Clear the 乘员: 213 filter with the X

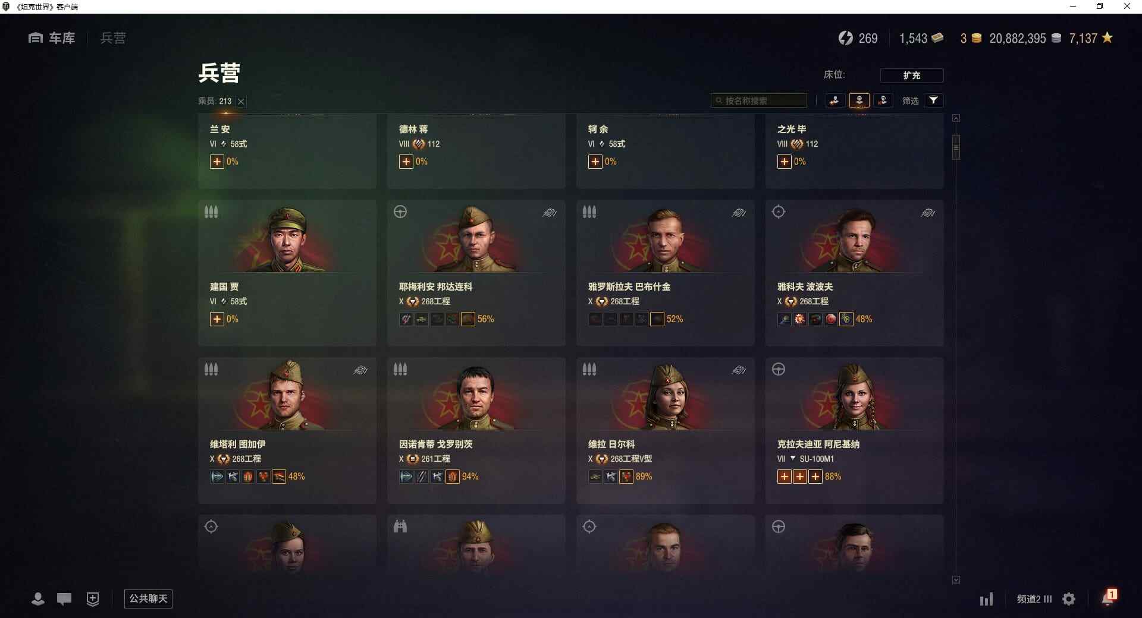[x=241, y=102]
